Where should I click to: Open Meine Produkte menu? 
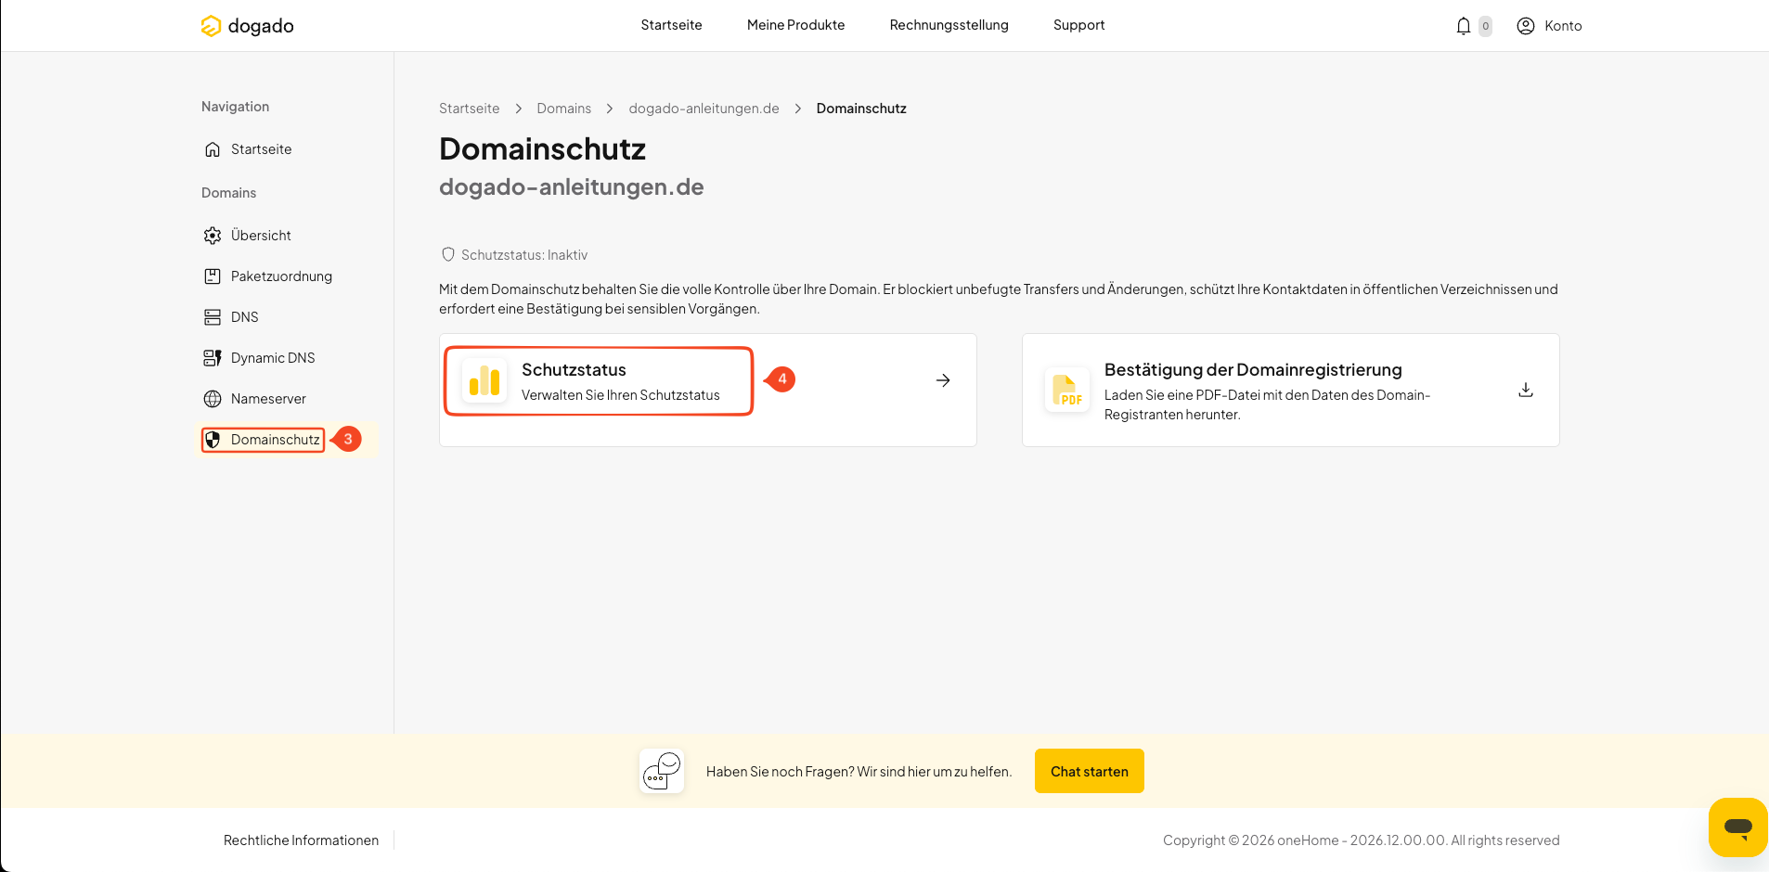[x=795, y=25]
